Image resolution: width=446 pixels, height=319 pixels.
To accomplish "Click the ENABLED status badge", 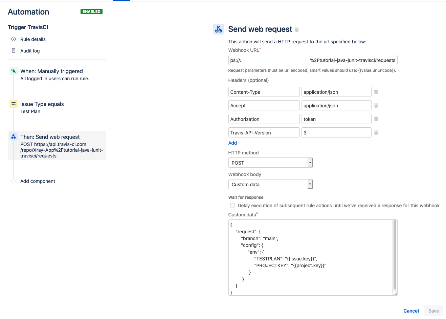I will coord(91,12).
